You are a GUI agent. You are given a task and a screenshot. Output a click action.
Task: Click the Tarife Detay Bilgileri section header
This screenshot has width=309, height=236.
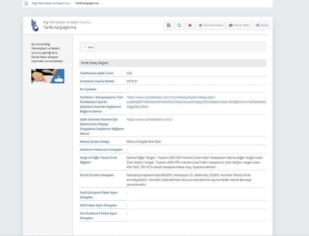(95, 63)
